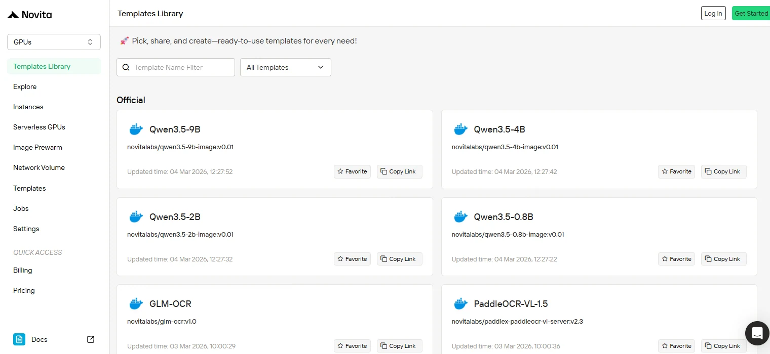Open the GLM-OCR template title

(x=170, y=304)
